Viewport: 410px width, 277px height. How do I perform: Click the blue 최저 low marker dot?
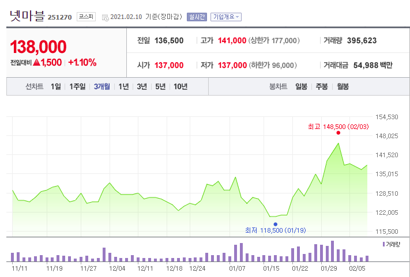(x=275, y=224)
